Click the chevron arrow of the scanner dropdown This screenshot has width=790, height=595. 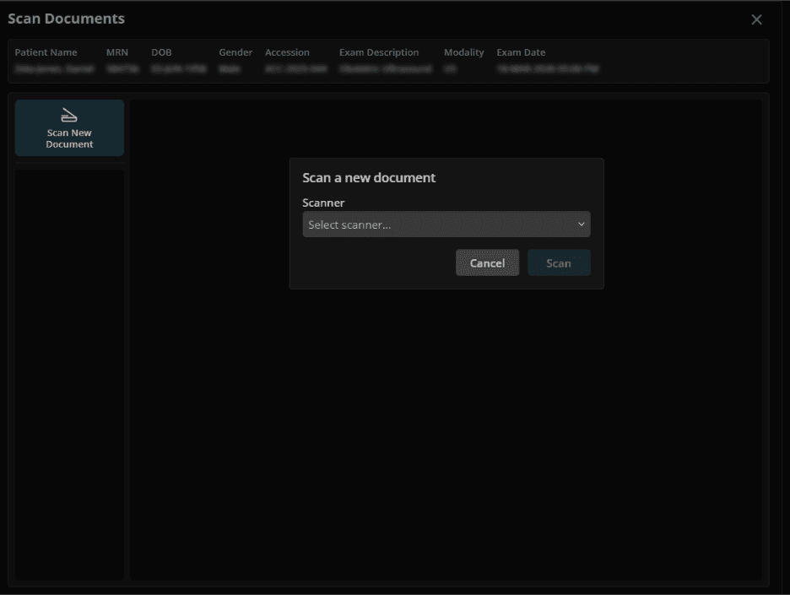tap(581, 224)
